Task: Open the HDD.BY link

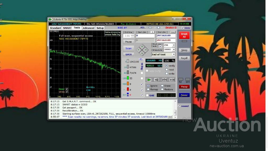Action: click(x=122, y=28)
